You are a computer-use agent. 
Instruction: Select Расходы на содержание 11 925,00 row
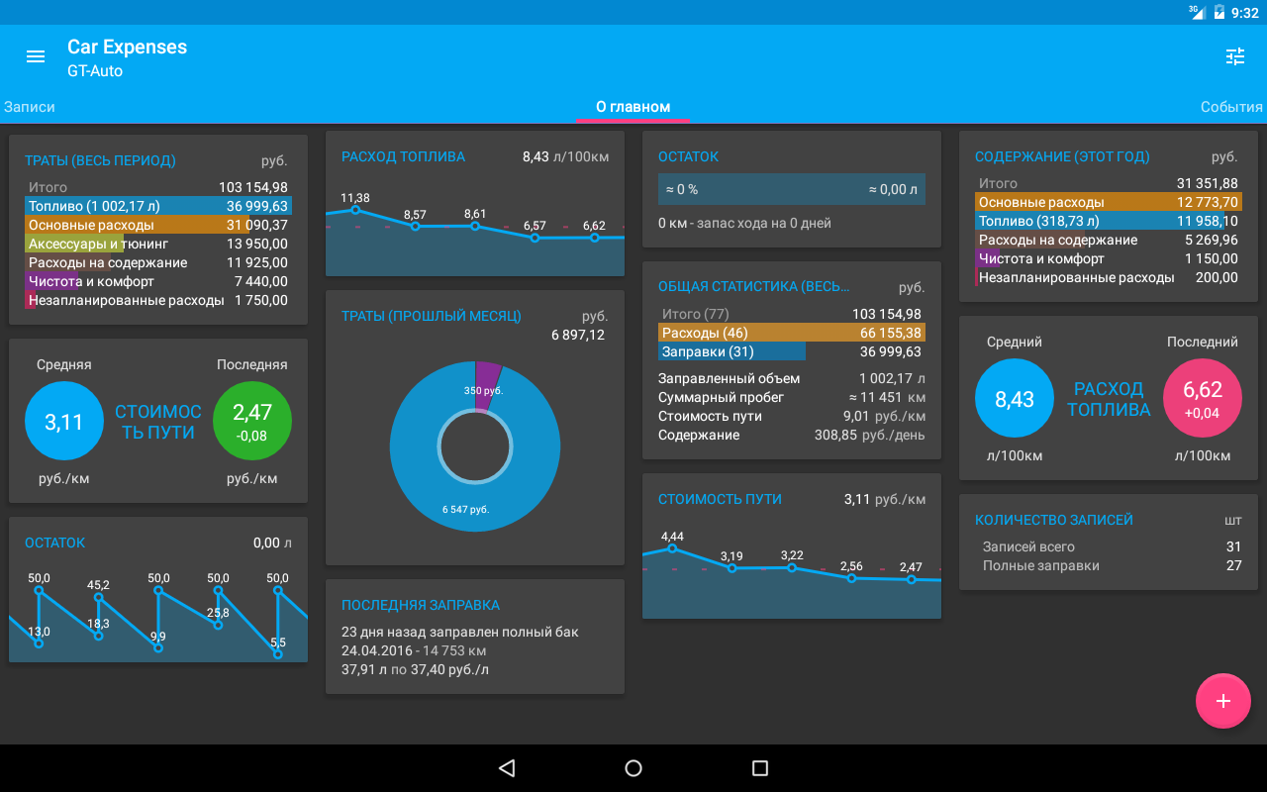tap(158, 262)
